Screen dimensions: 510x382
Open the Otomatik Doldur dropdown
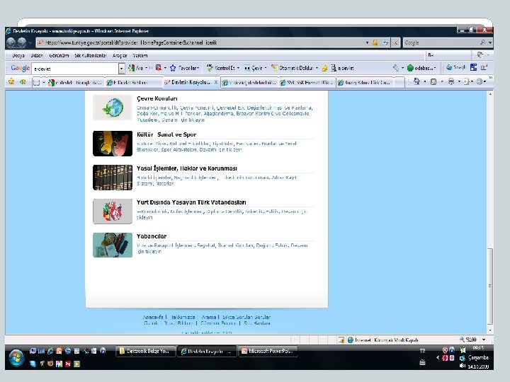(295, 68)
